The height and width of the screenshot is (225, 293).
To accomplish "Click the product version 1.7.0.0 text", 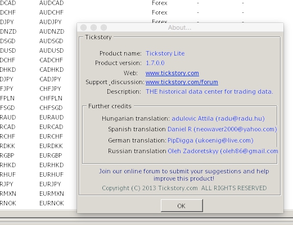I will pyautogui.click(x=155, y=63).
